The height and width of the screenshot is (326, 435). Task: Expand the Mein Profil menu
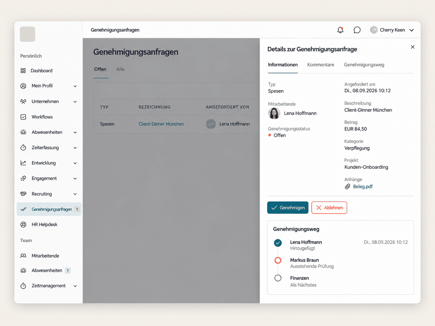75,86
